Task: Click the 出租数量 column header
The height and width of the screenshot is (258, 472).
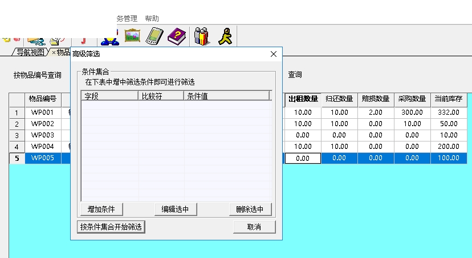Action: [x=303, y=99]
